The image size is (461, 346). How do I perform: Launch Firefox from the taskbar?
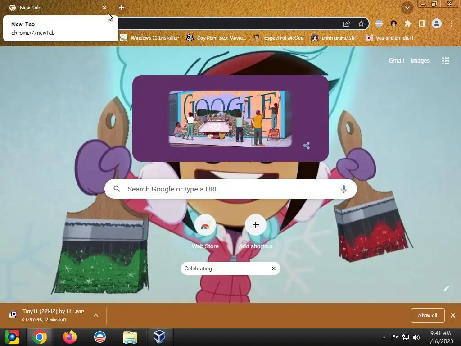pyautogui.click(x=70, y=337)
